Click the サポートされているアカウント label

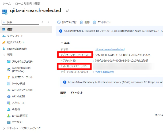click(x=76, y=72)
